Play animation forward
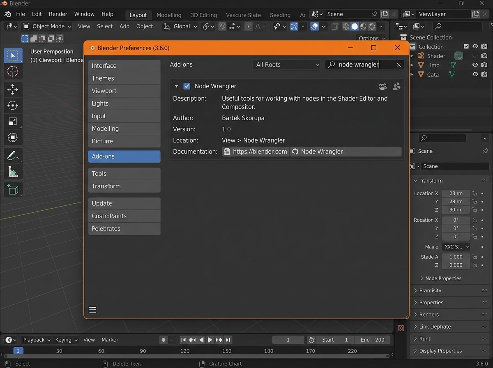The height and width of the screenshot is (368, 493). (x=210, y=340)
